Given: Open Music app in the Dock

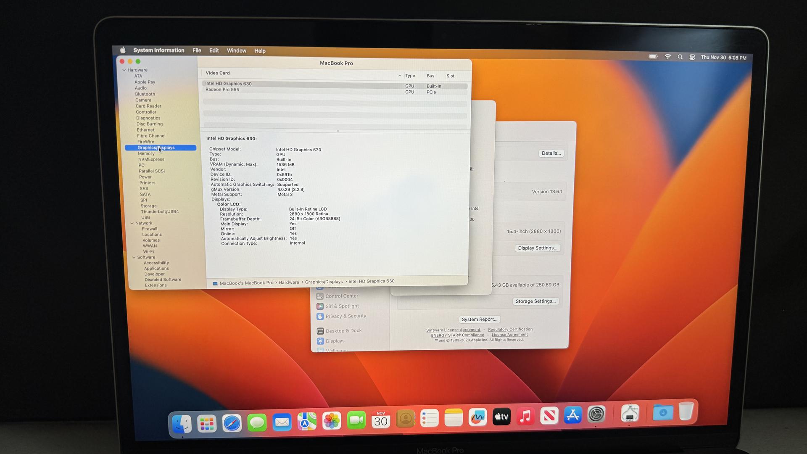Looking at the screenshot, I should click(x=525, y=416).
